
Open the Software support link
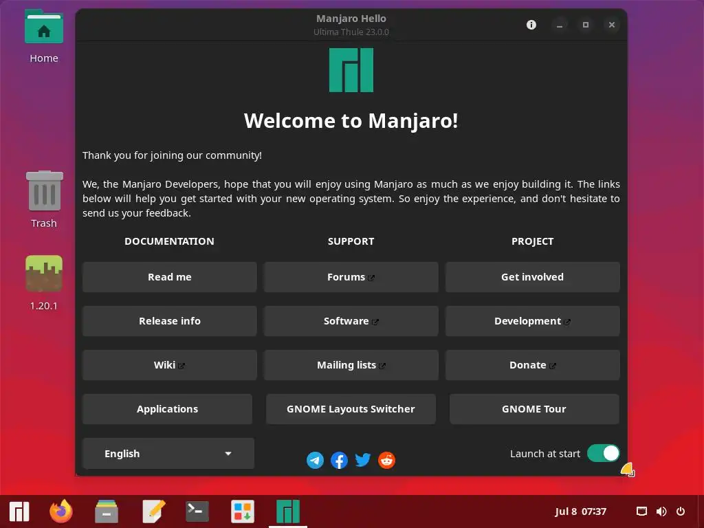(351, 321)
